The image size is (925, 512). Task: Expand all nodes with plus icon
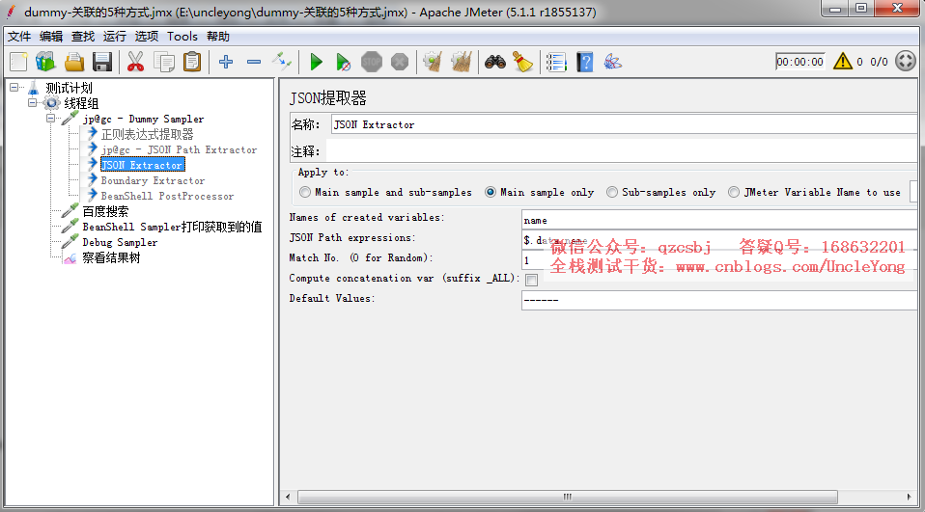pyautogui.click(x=226, y=62)
